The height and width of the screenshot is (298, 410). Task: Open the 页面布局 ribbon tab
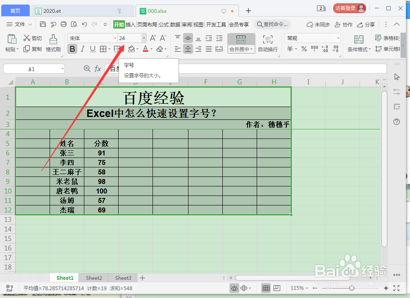click(147, 24)
